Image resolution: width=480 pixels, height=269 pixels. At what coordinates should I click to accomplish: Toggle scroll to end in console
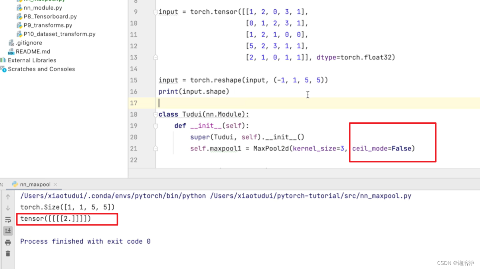[x=8, y=231]
